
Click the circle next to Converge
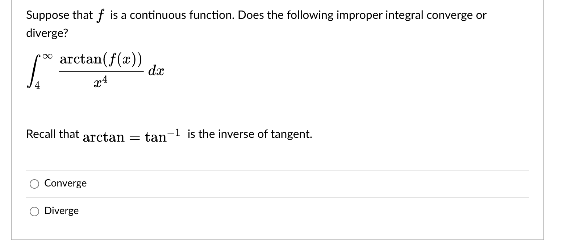[34, 184]
